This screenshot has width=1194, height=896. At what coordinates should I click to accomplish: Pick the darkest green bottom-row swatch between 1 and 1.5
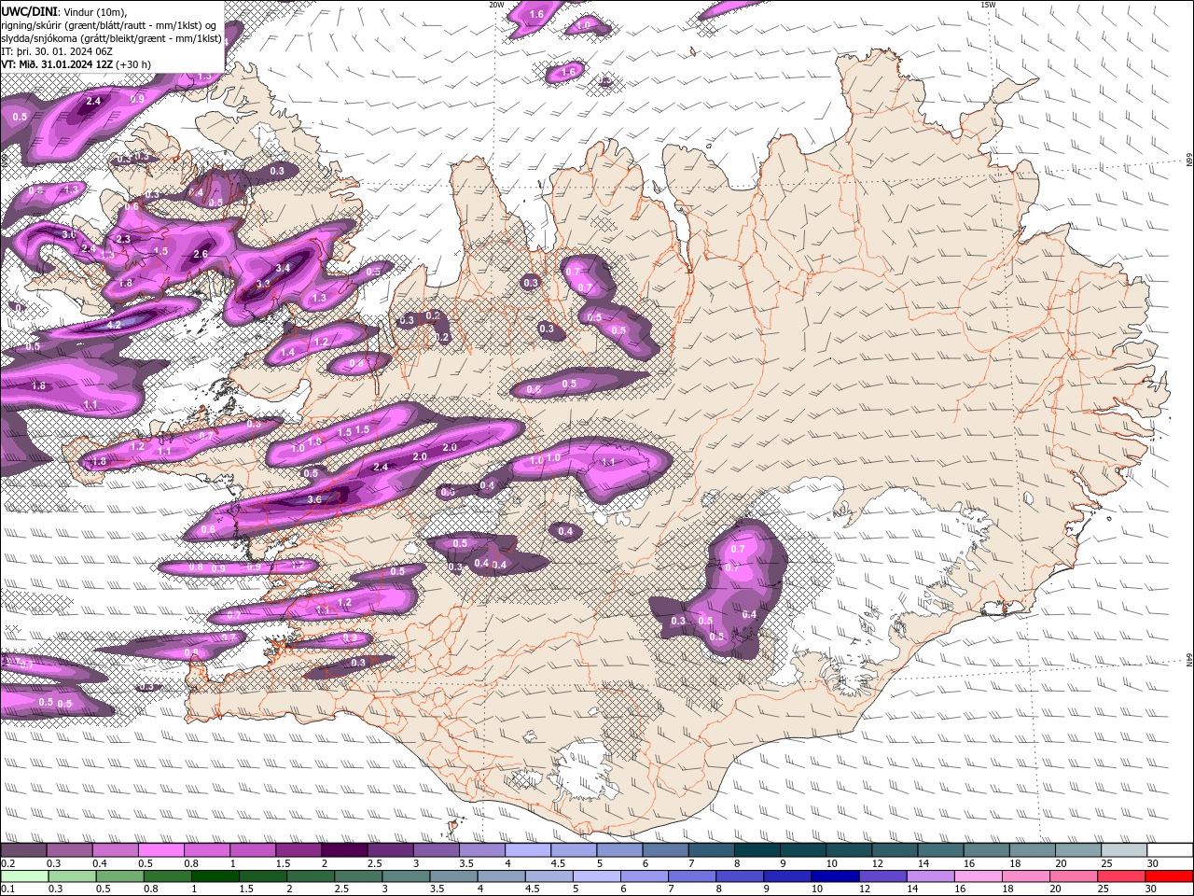pos(215,876)
